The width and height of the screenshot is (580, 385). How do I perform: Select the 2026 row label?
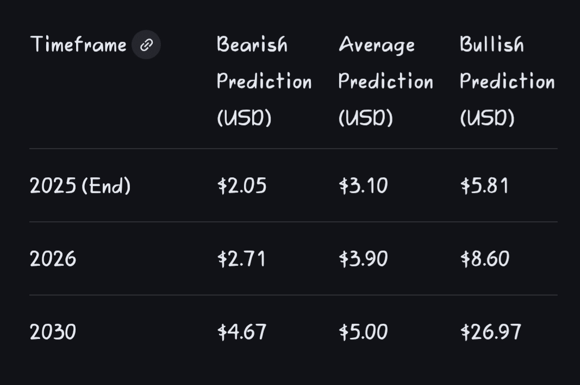point(53,259)
